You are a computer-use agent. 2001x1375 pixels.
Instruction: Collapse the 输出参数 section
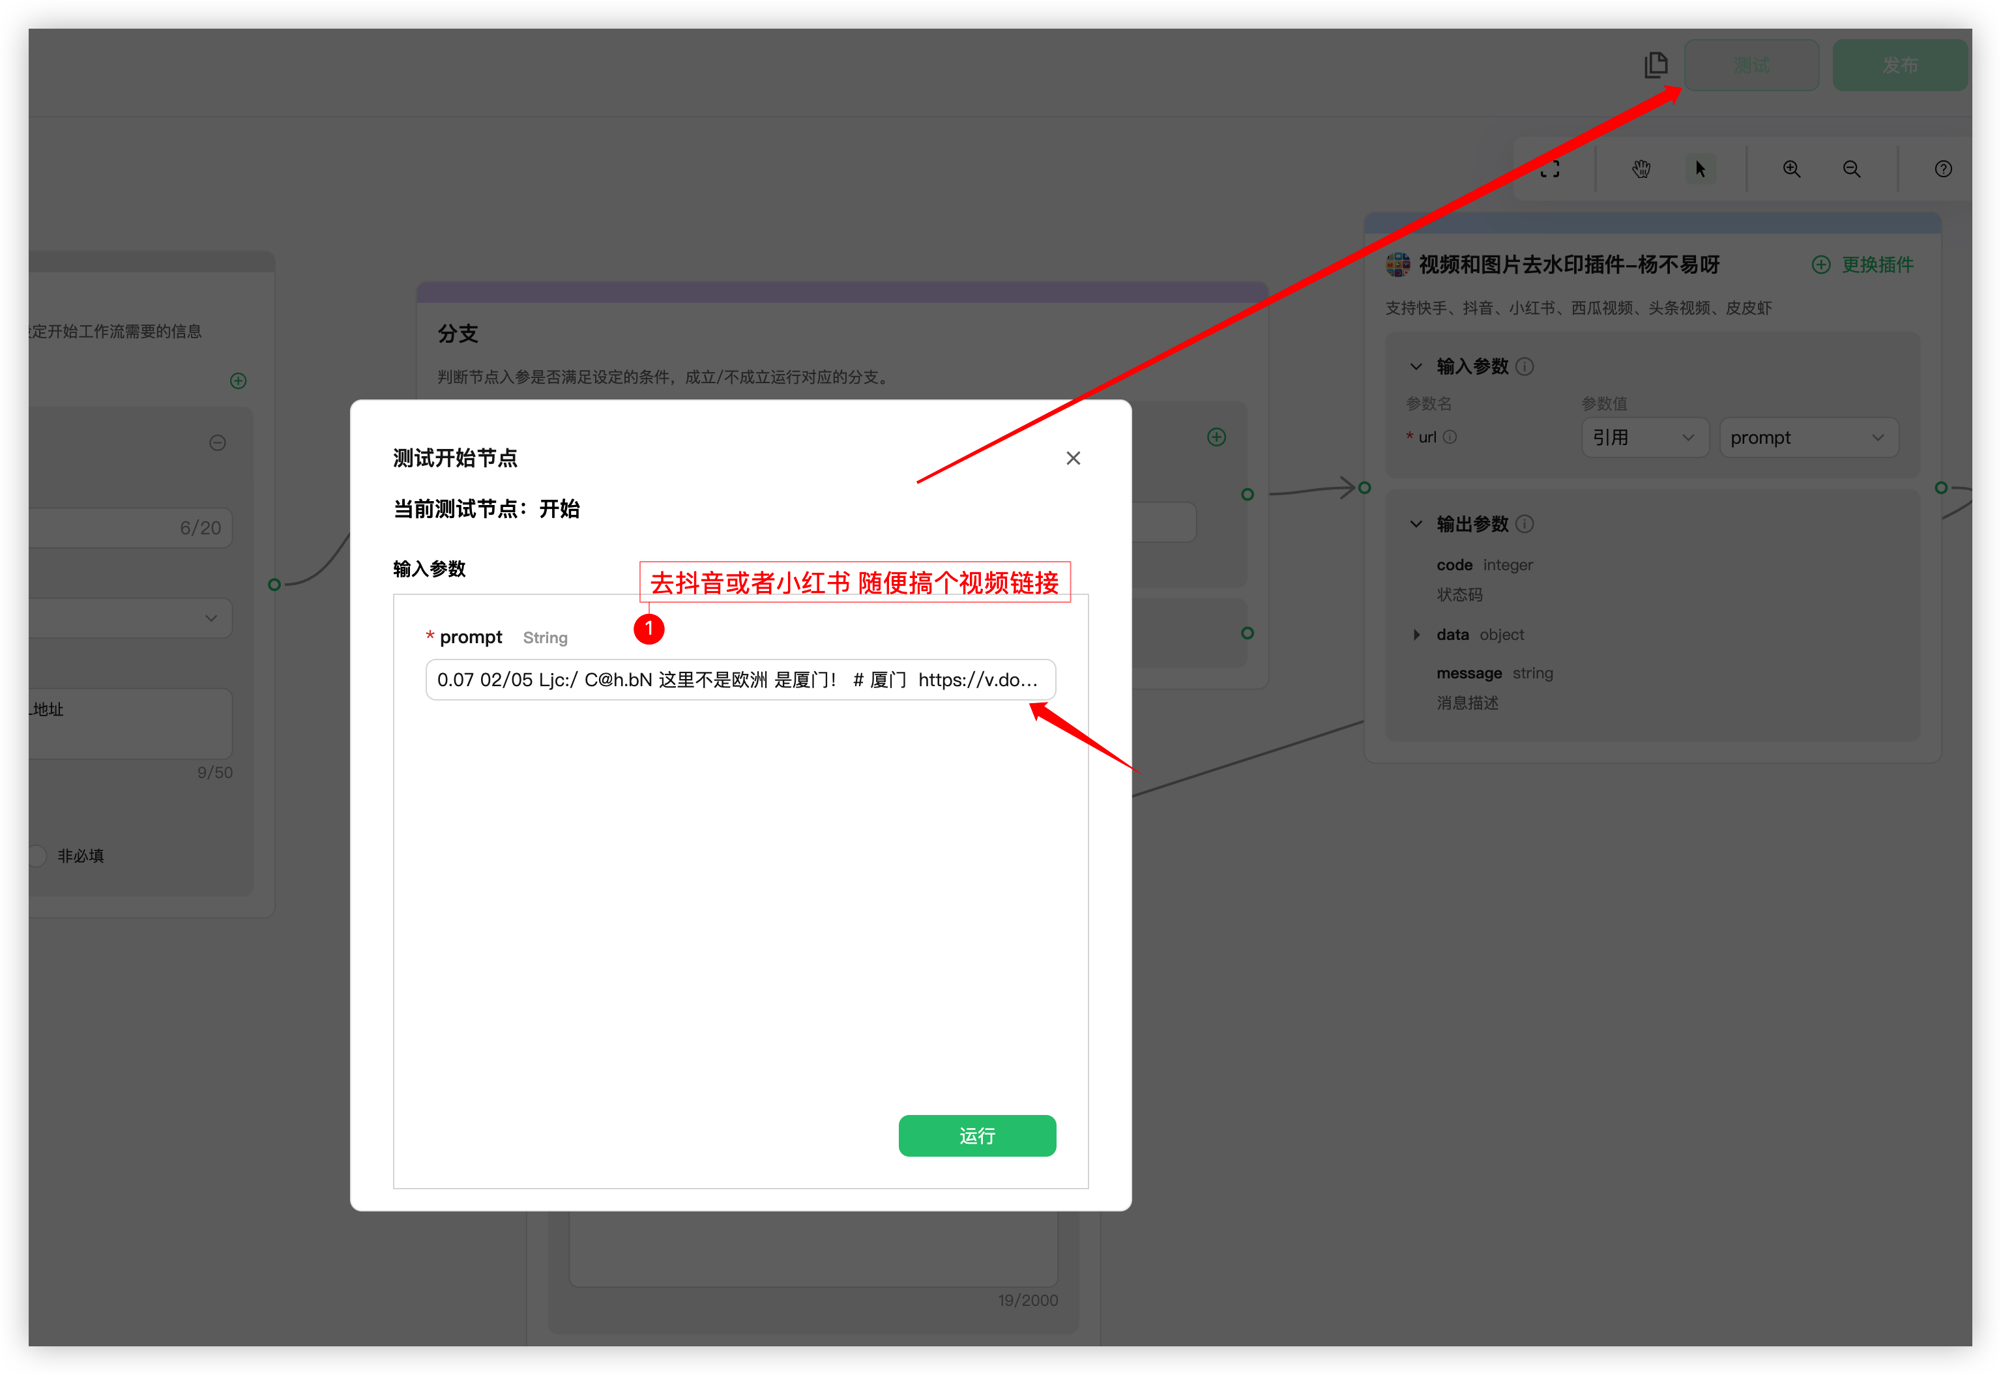(x=1416, y=524)
